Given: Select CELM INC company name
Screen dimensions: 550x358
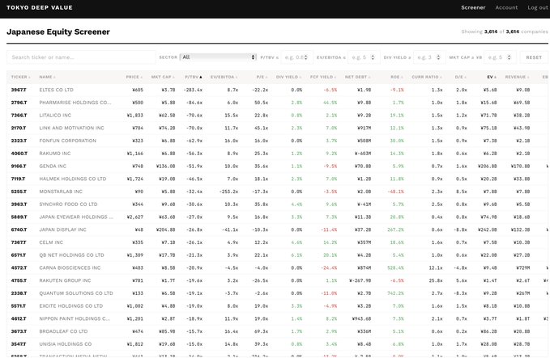Looking at the screenshot, I should (51, 242).
